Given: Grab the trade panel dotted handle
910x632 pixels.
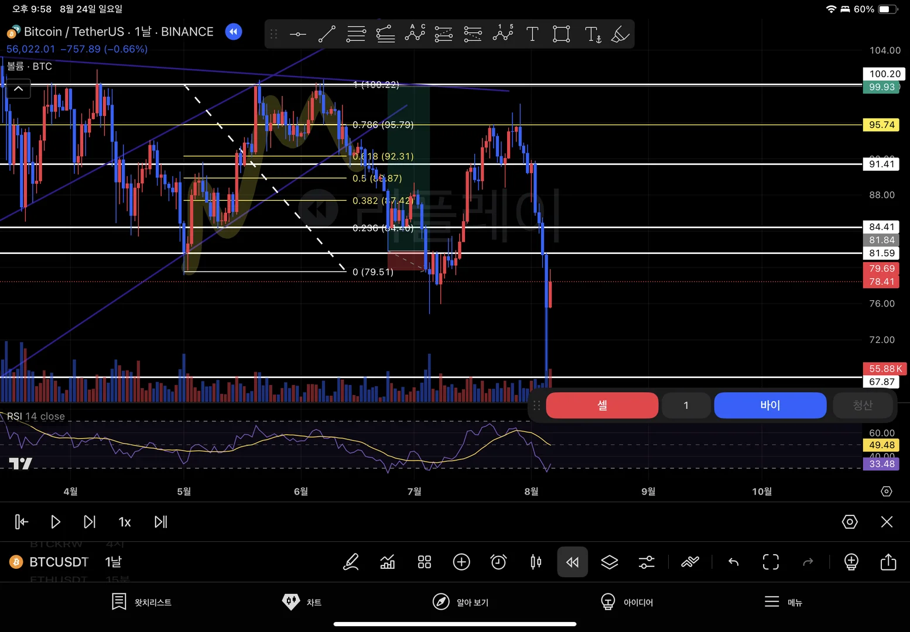Looking at the screenshot, I should (x=536, y=405).
